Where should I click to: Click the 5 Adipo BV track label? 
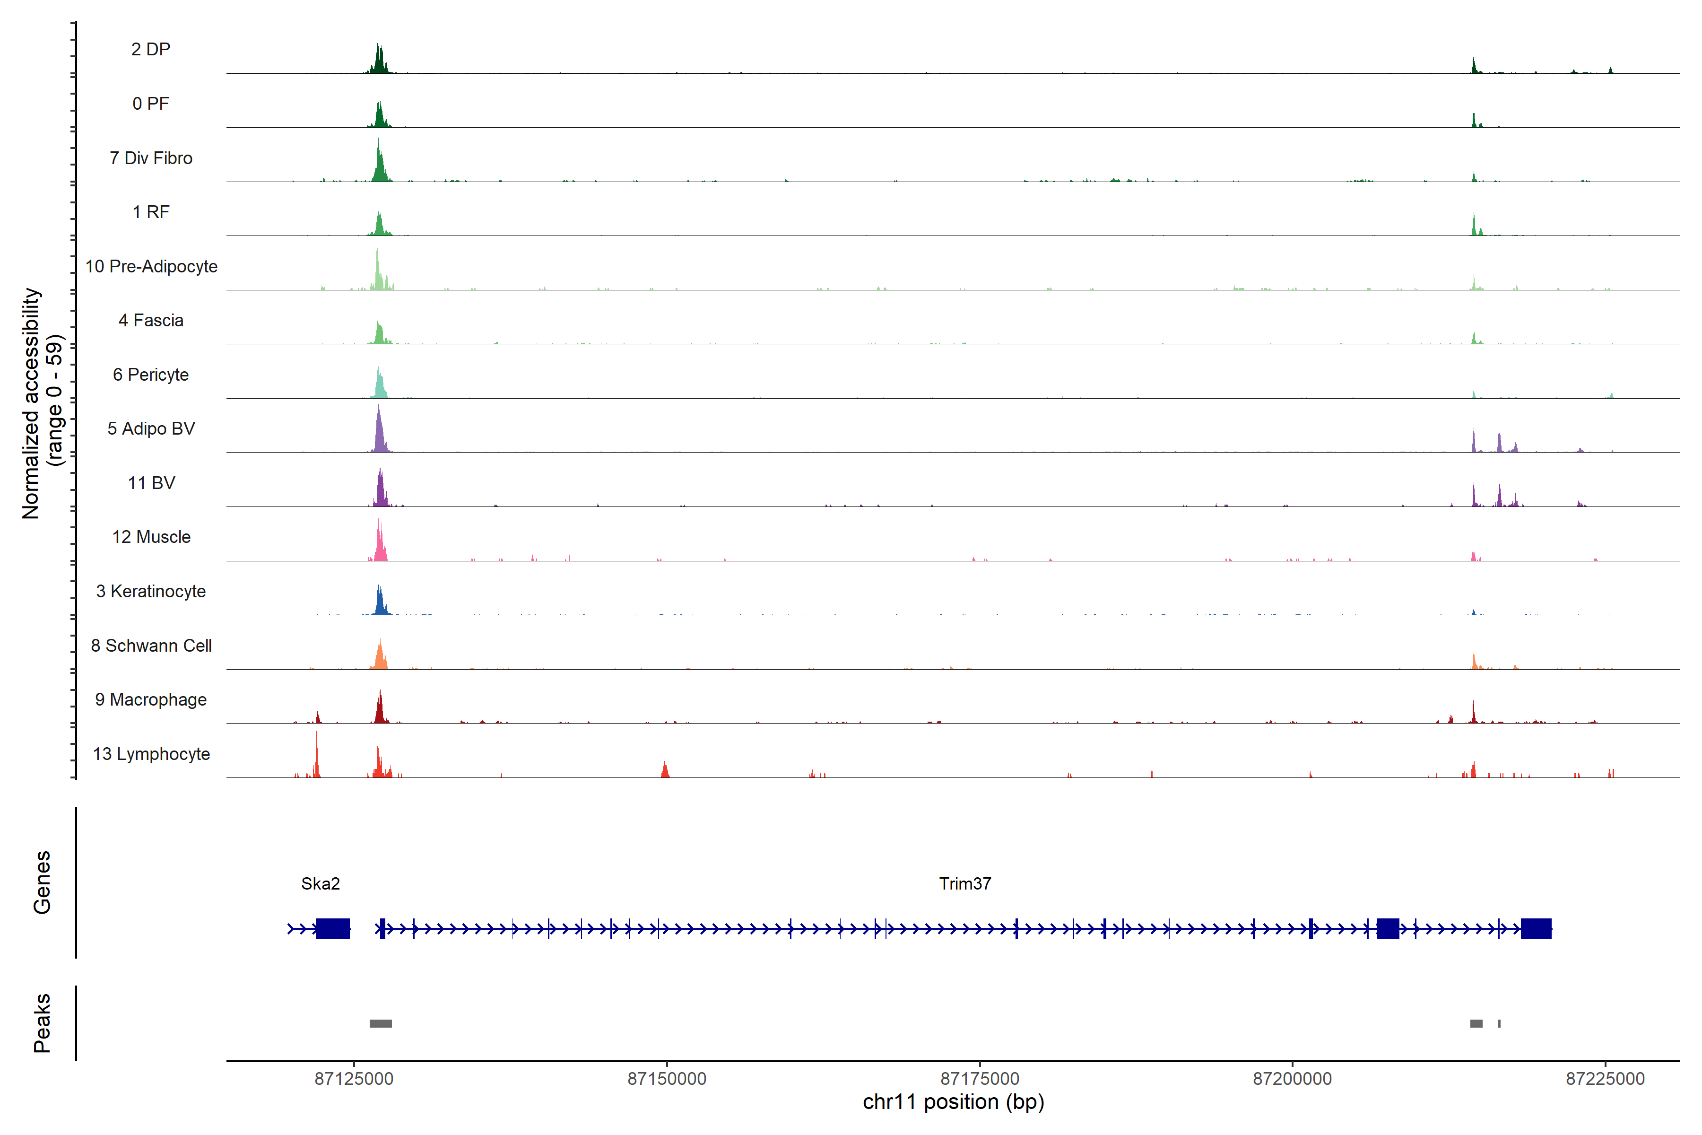coord(151,428)
